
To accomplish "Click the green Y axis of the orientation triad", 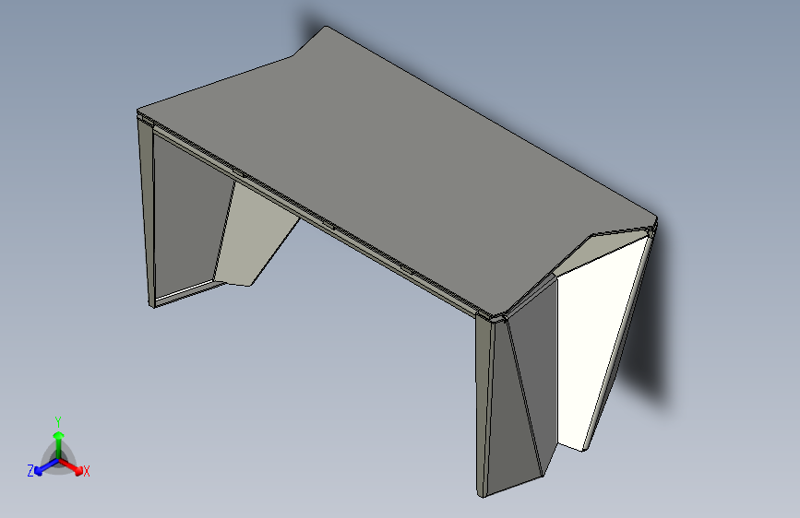I will click(x=59, y=444).
